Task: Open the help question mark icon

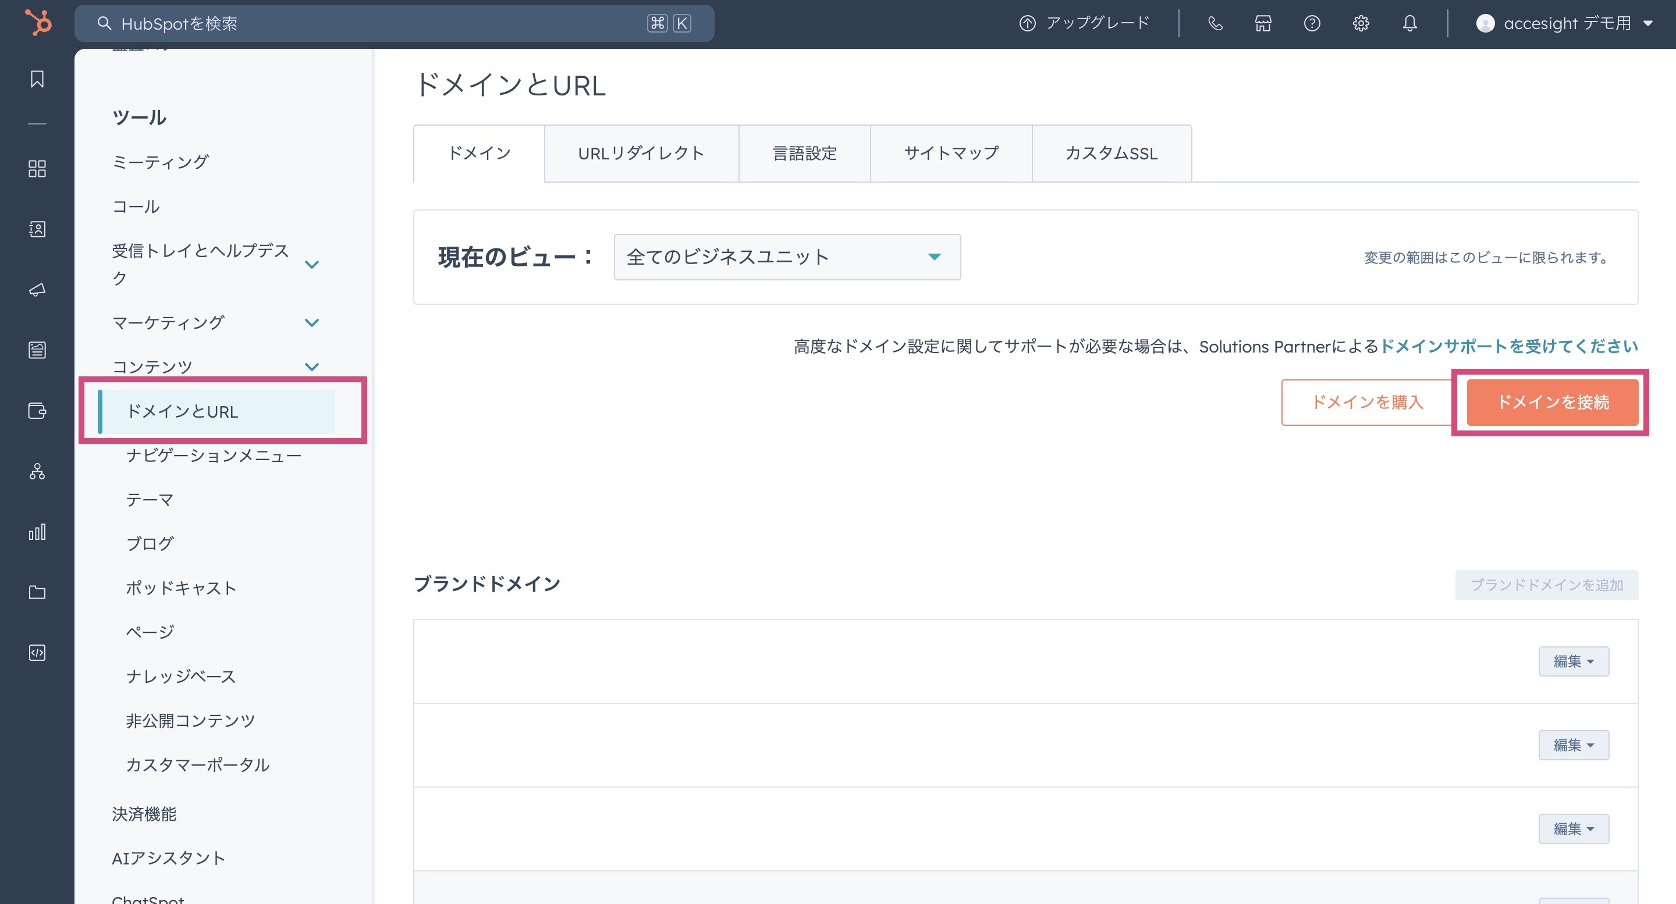Action: click(x=1312, y=24)
